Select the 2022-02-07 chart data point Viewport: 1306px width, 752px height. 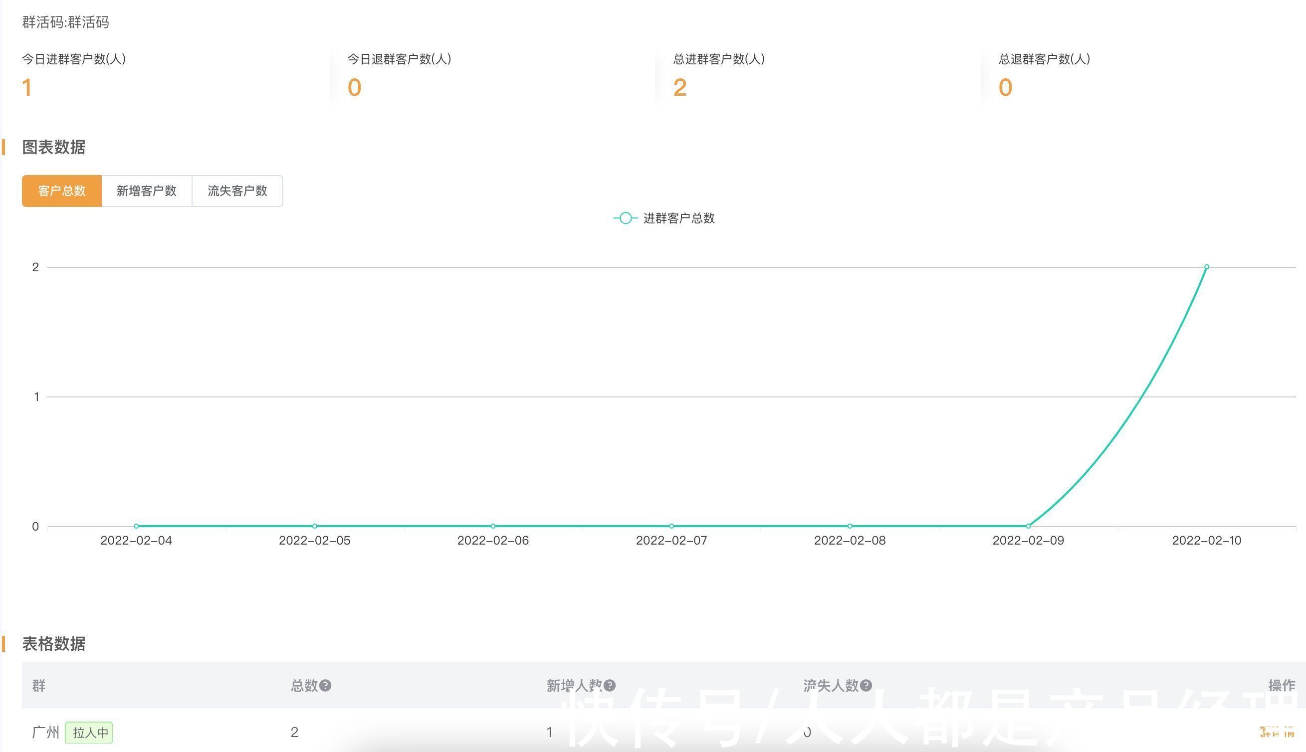tap(671, 526)
